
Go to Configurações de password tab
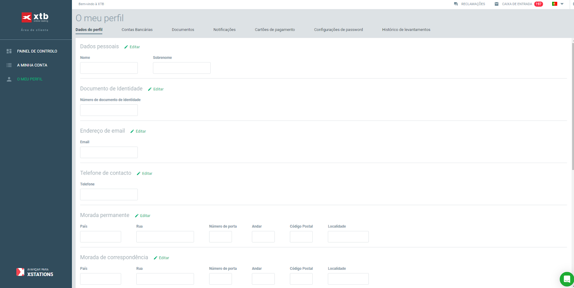(338, 30)
